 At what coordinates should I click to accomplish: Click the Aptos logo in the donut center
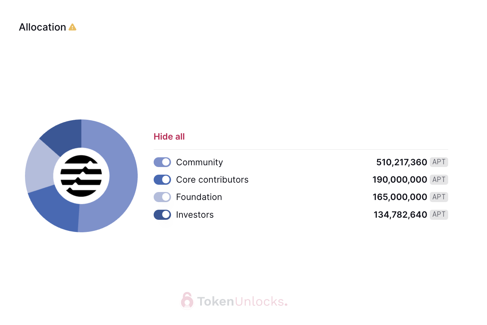[81, 176]
